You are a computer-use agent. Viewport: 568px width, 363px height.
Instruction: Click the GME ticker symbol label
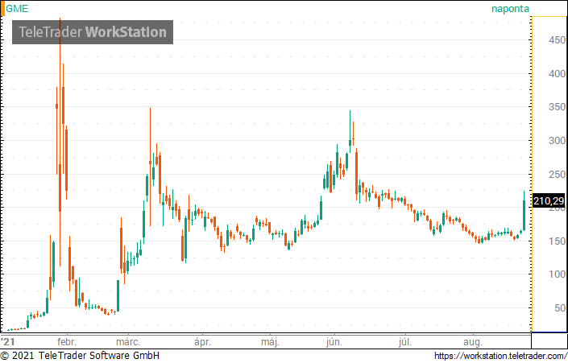(17, 8)
